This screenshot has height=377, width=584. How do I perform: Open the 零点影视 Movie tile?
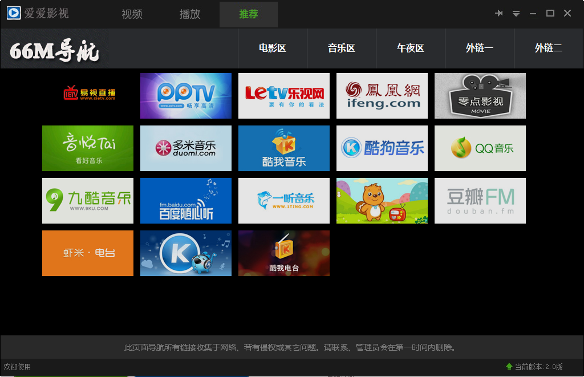click(x=480, y=96)
